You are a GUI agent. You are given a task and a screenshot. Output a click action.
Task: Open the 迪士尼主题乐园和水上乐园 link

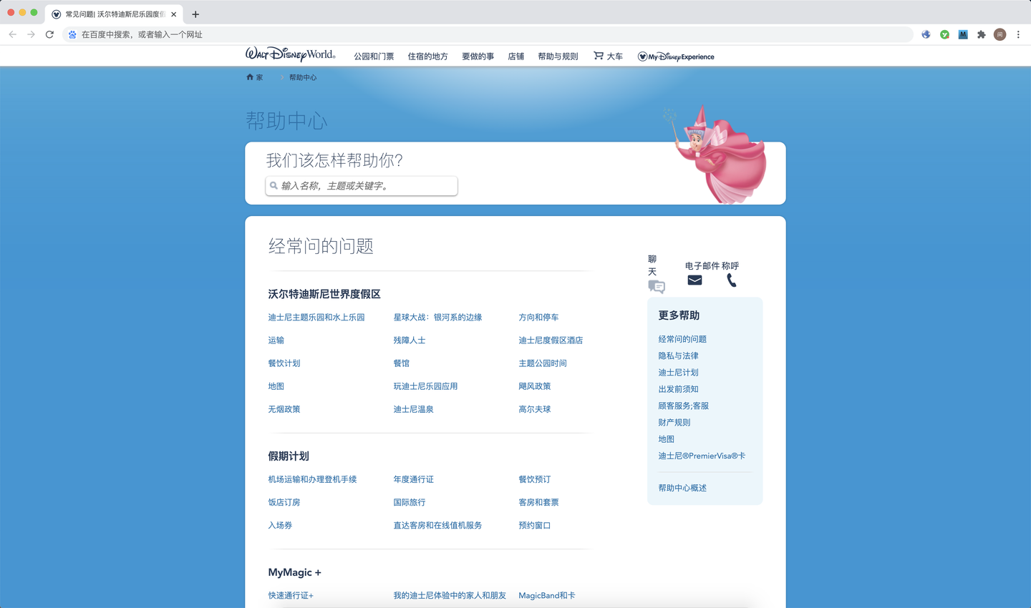coord(315,317)
